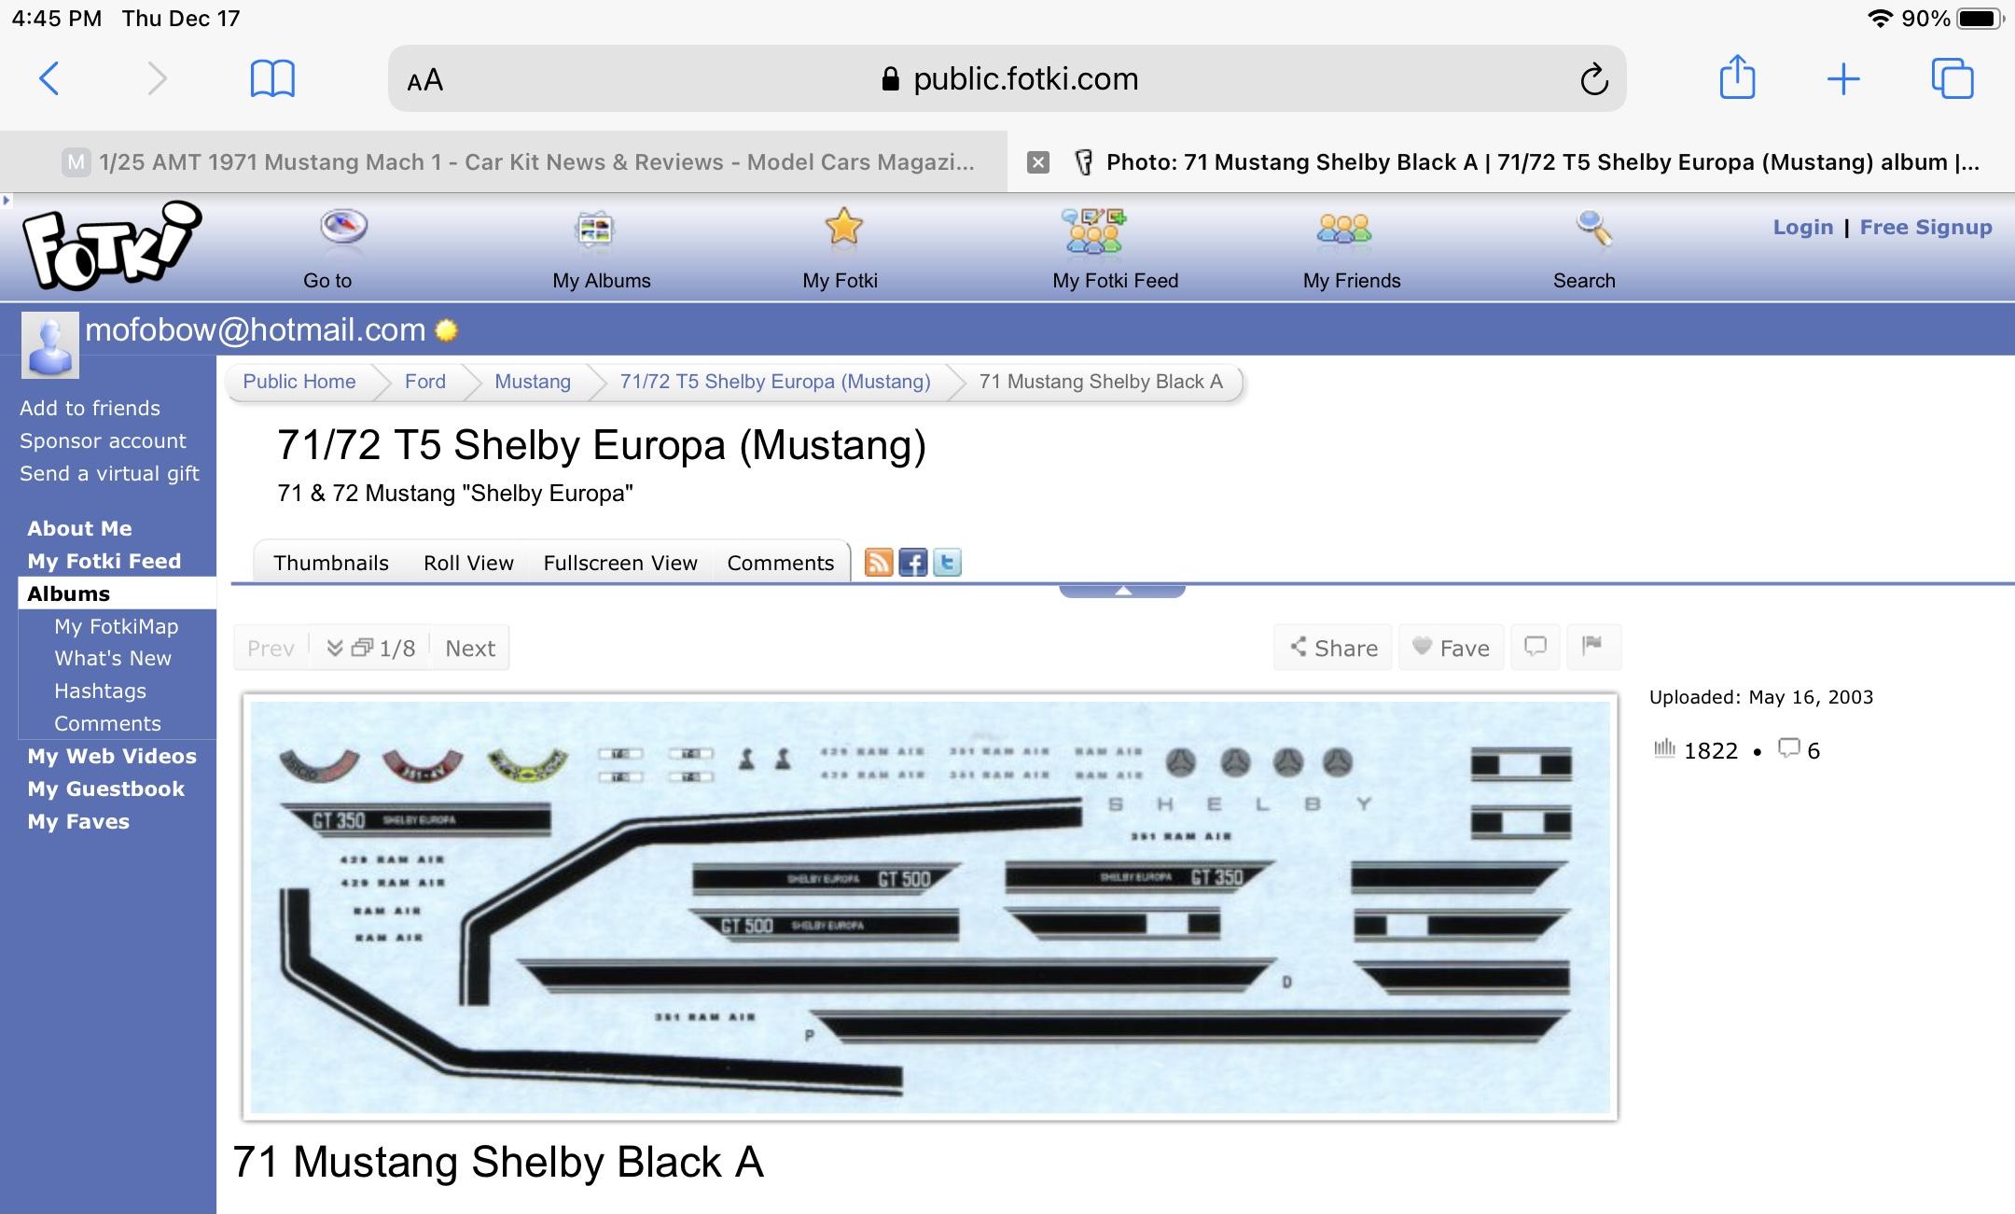Open My Friends icon
The width and height of the screenshot is (2015, 1214).
coord(1343,229)
